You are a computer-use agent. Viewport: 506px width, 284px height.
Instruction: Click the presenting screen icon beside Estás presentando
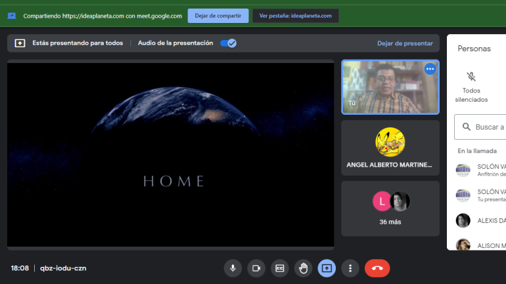coord(20,43)
